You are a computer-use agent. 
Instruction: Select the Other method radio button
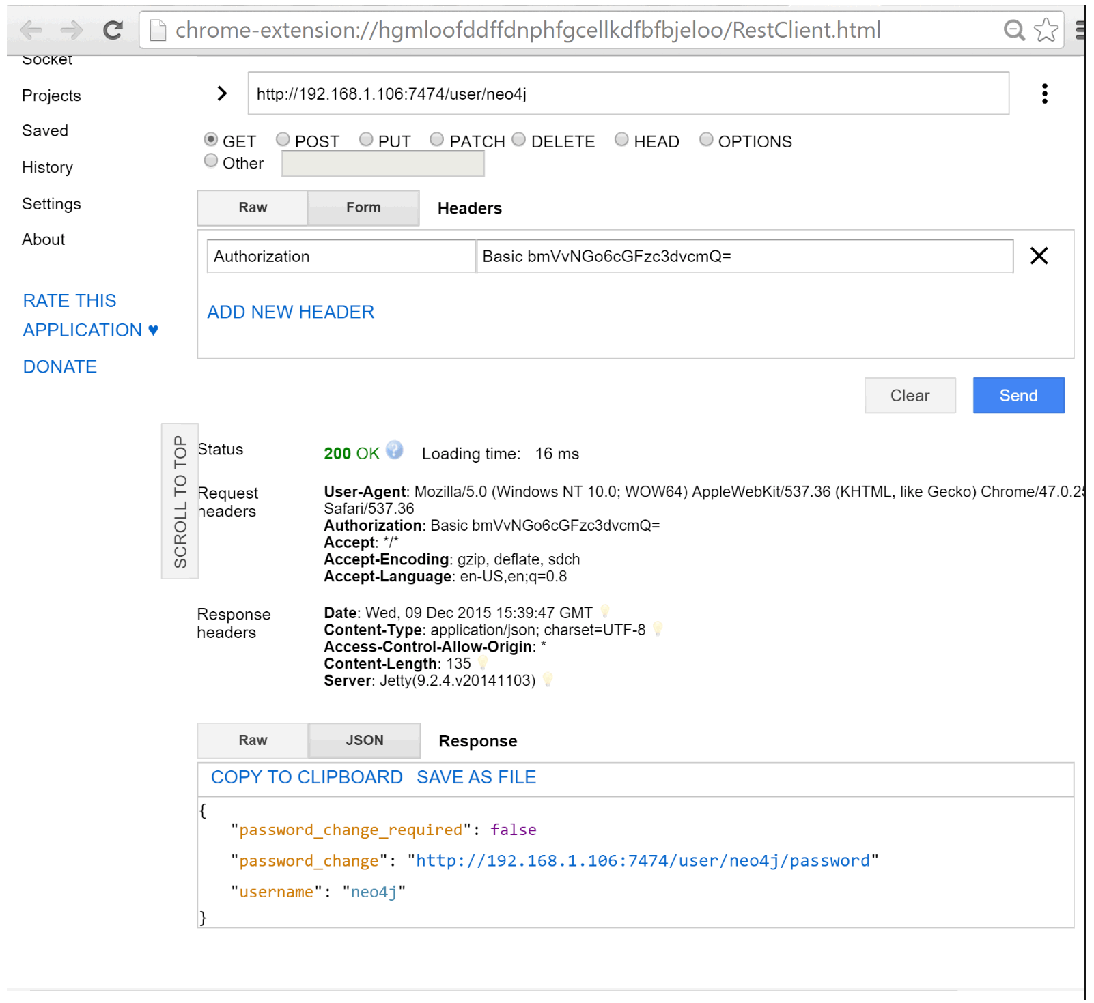211,161
